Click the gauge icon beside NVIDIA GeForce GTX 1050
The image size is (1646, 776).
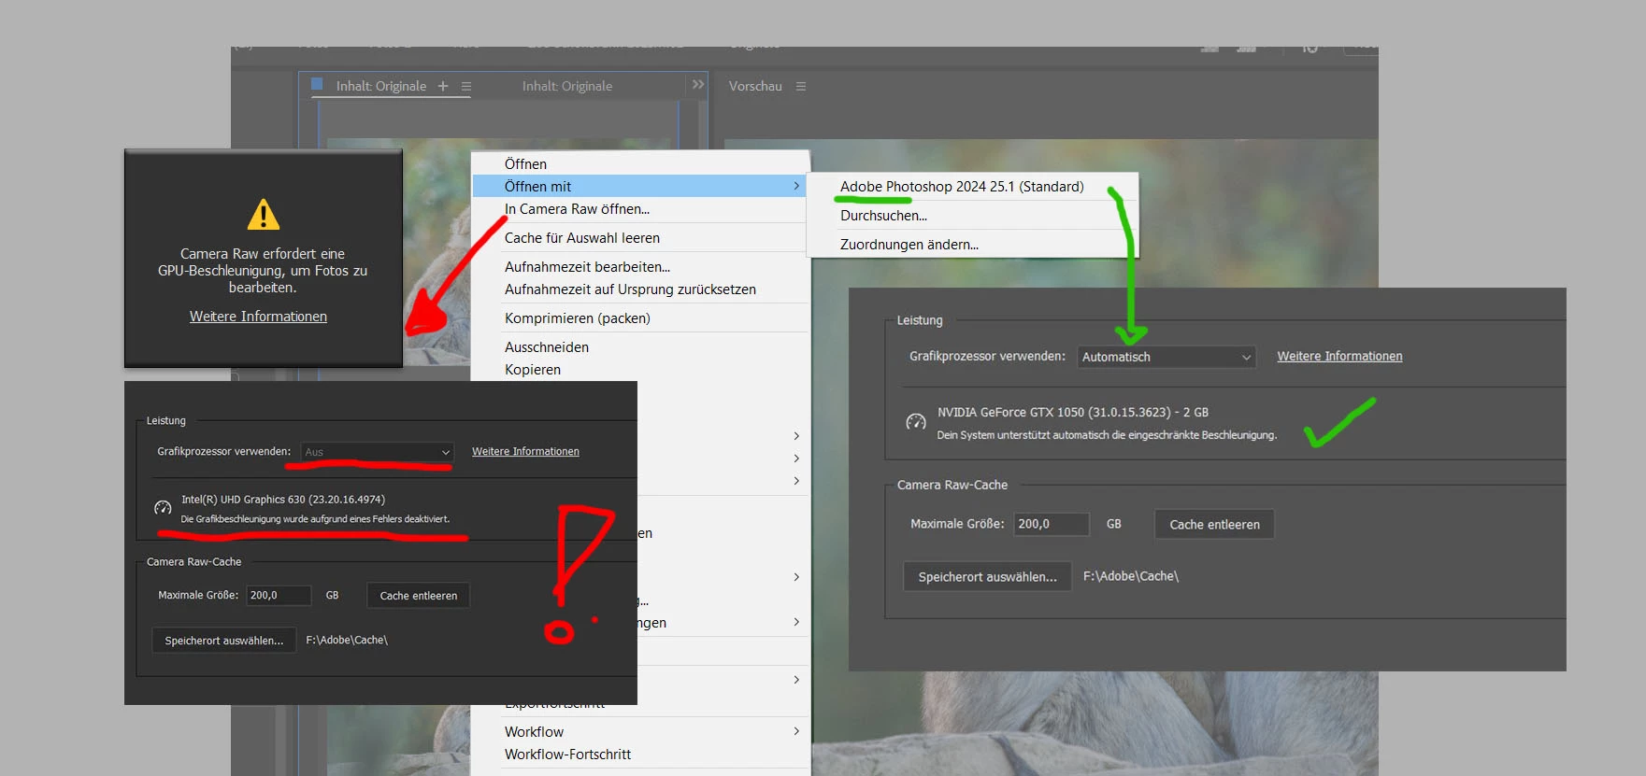pyautogui.click(x=916, y=422)
